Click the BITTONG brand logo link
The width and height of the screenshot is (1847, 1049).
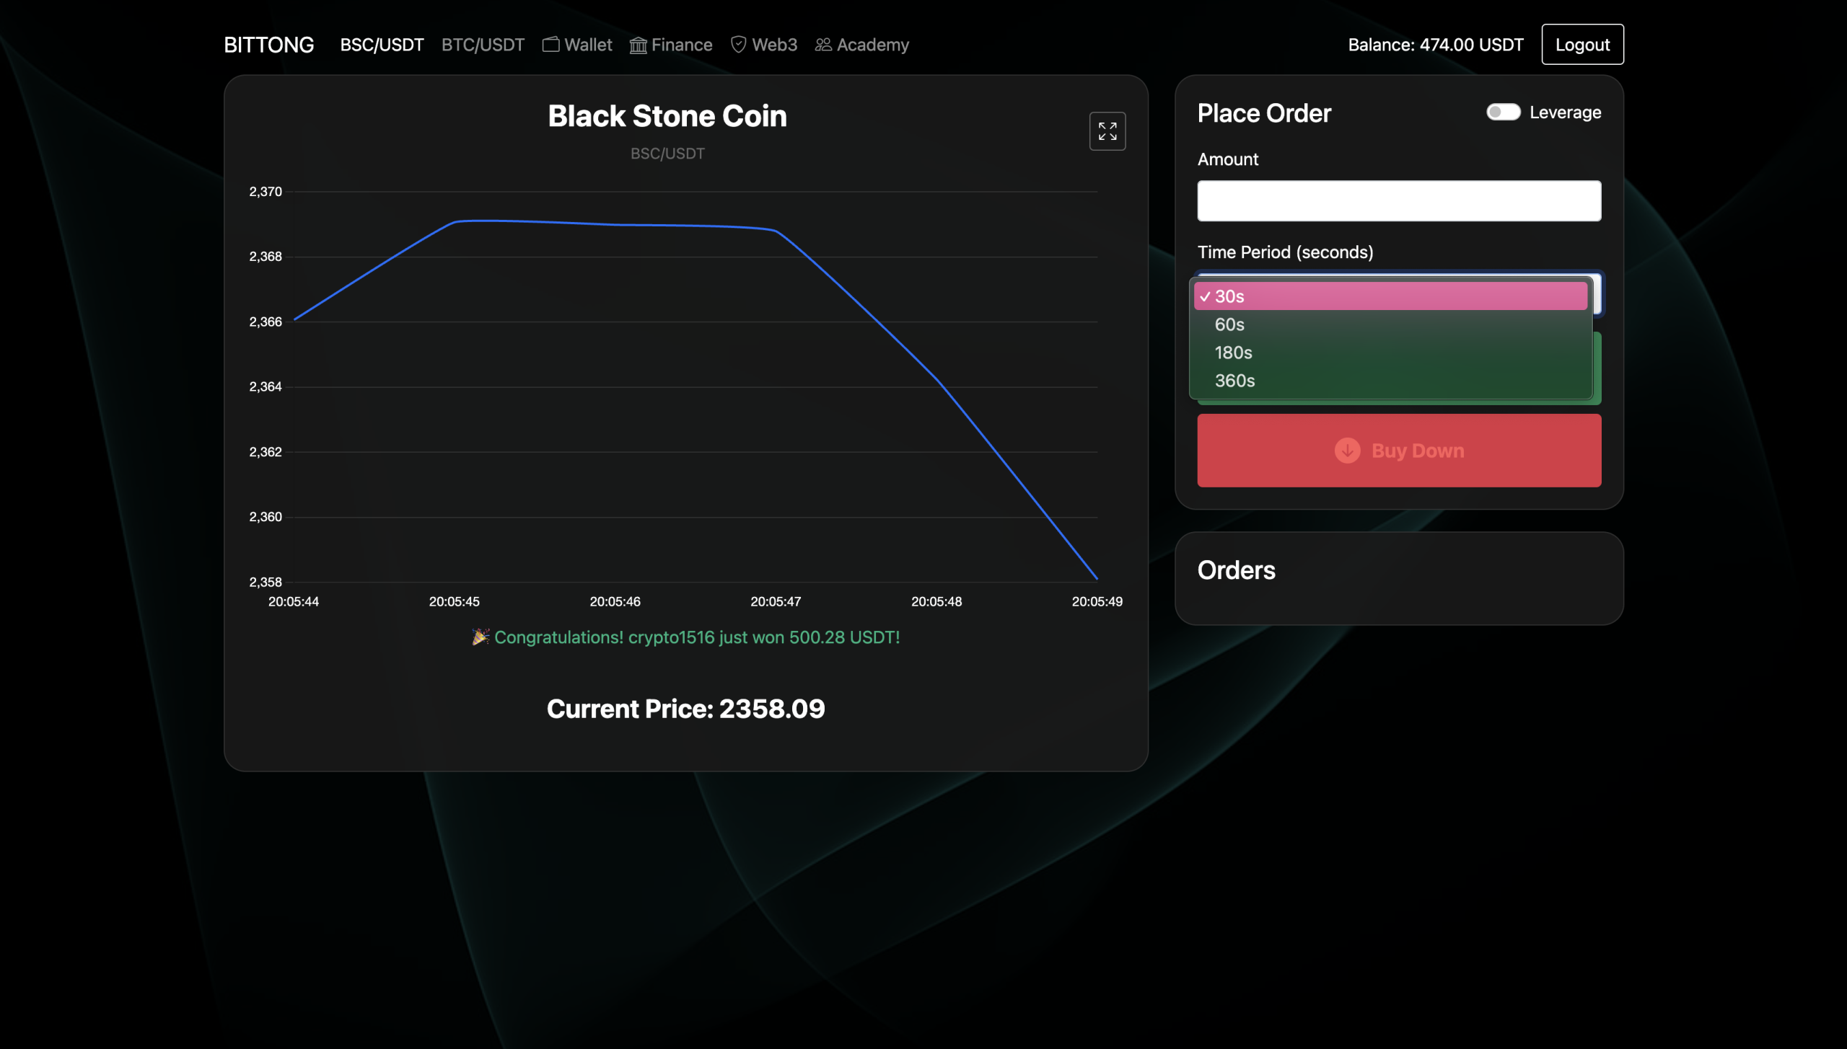pyautogui.click(x=268, y=45)
